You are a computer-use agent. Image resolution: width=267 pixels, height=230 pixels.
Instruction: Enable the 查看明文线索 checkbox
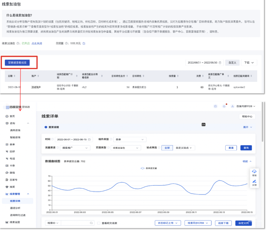tap(98, 223)
